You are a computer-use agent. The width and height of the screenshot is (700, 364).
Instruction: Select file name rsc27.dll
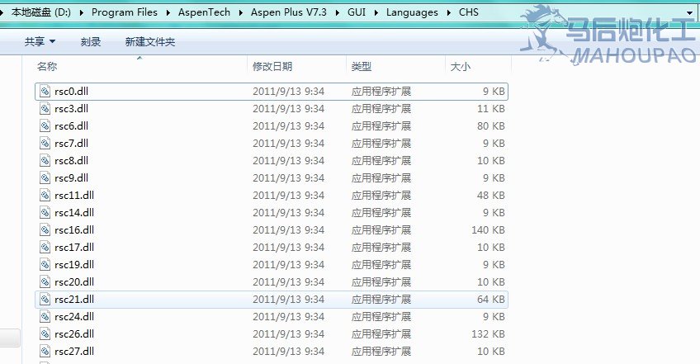tap(74, 352)
